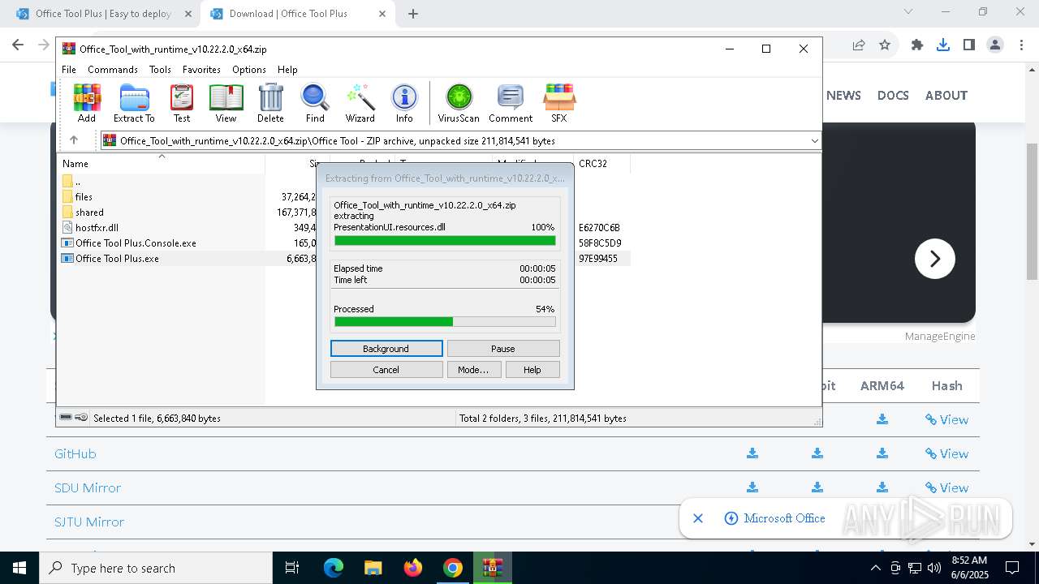Open WinRAR File menu
The height and width of the screenshot is (584, 1039).
(69, 70)
